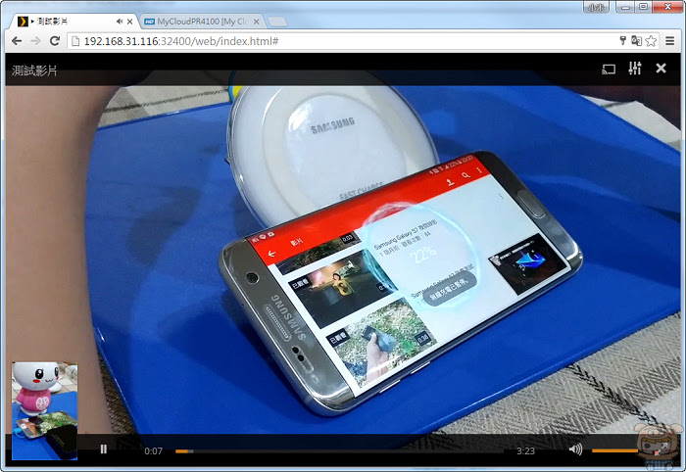Open the Chrome hamburger menu
Image resolution: width=686 pixels, height=472 pixels.
coord(669,41)
